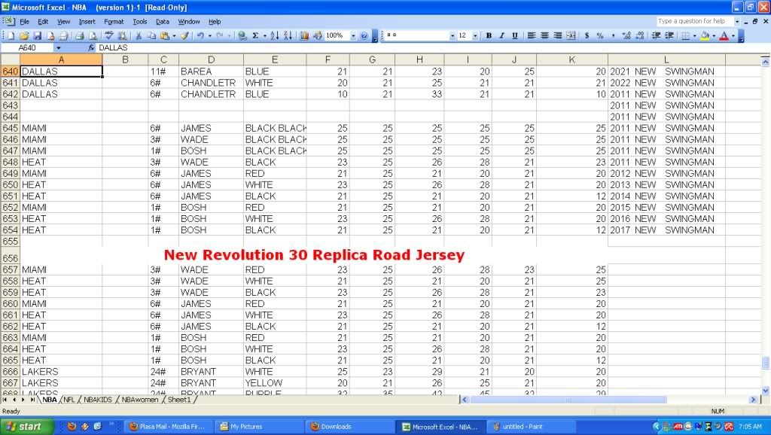This screenshot has width=771, height=435.
Task: Center cell text horizontally
Action: pyautogui.click(x=544, y=35)
